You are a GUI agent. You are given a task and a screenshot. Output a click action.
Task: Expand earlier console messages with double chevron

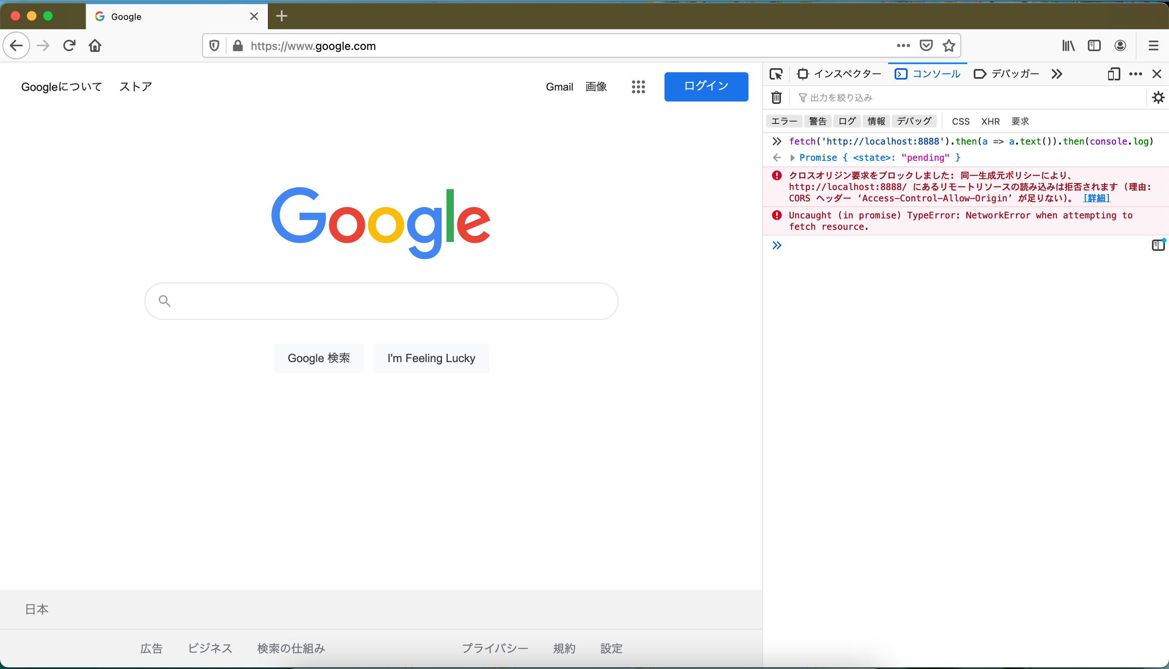777,245
